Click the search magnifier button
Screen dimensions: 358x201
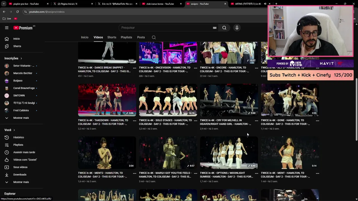[x=224, y=28]
